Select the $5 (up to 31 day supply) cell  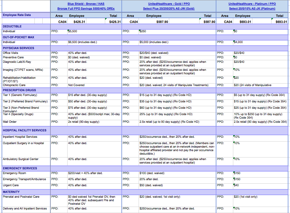260,96
